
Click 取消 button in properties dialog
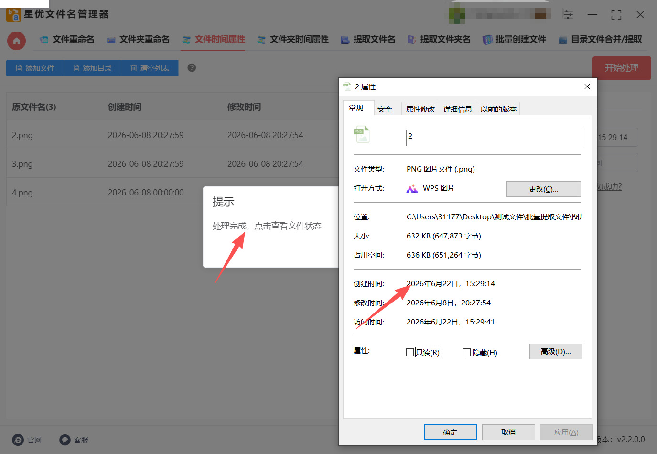pyautogui.click(x=508, y=432)
